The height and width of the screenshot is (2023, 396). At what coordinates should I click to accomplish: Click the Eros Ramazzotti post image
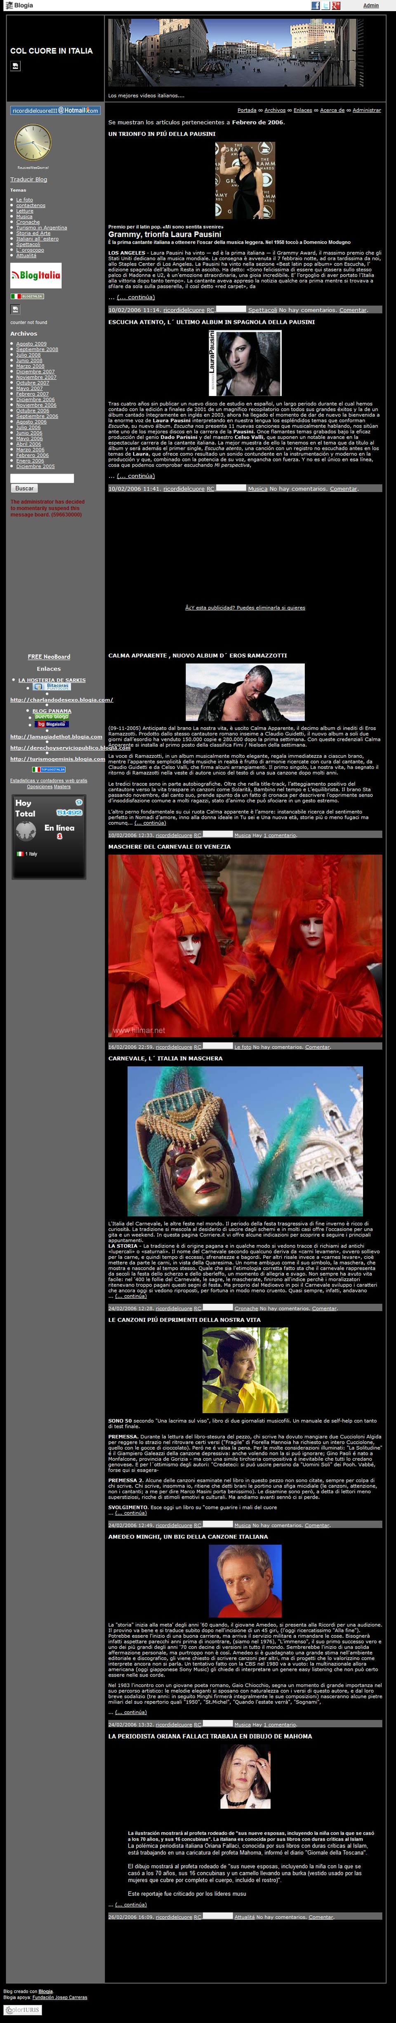coord(245,693)
